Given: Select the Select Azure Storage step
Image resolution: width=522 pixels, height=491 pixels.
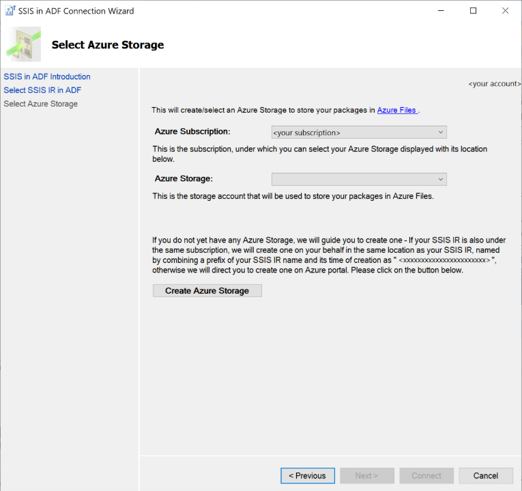Looking at the screenshot, I should pyautogui.click(x=41, y=104).
